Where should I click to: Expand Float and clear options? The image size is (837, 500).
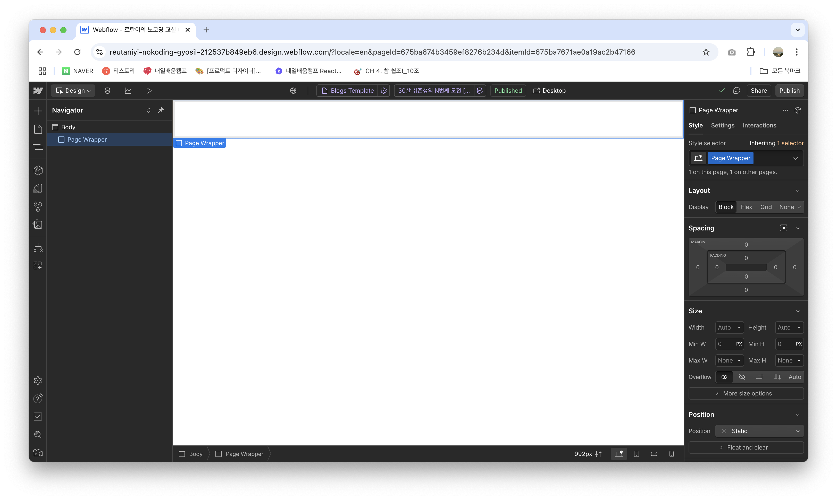pos(746,447)
